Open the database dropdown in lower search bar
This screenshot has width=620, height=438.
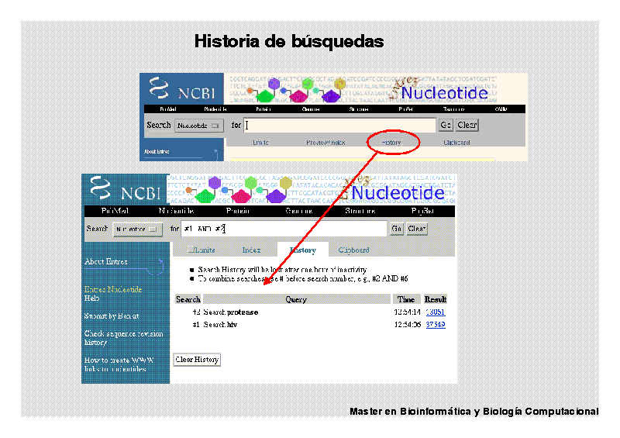click(x=136, y=229)
